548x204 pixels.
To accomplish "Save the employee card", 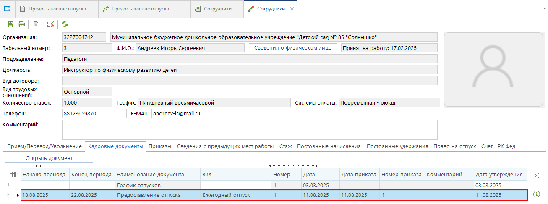I will [10, 24].
